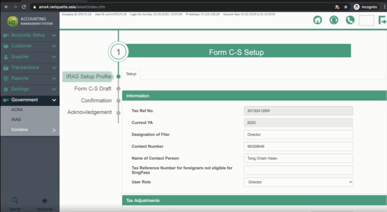The image size is (387, 212).
Task: Click the green phone contact icon
Action: [x=350, y=20]
